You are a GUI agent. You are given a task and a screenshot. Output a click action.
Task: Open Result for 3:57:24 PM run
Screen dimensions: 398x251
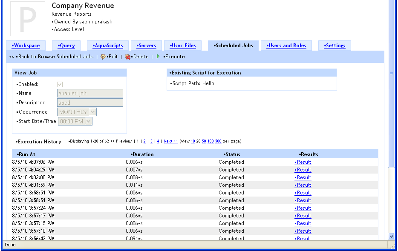pyautogui.click(x=303, y=208)
